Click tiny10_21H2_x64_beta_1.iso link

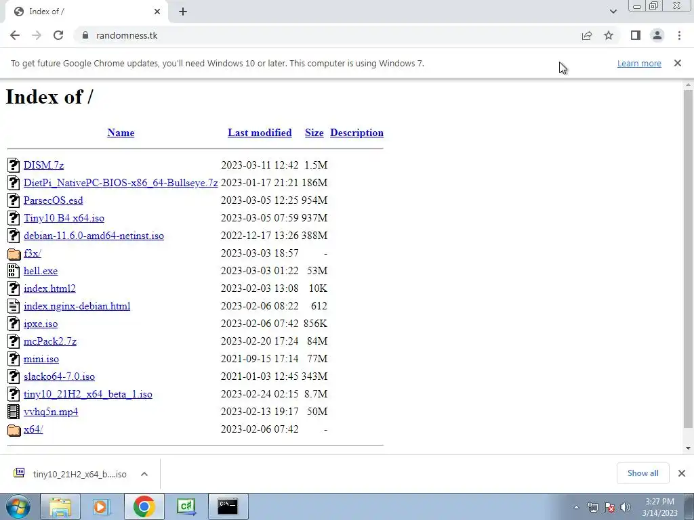[x=88, y=394]
